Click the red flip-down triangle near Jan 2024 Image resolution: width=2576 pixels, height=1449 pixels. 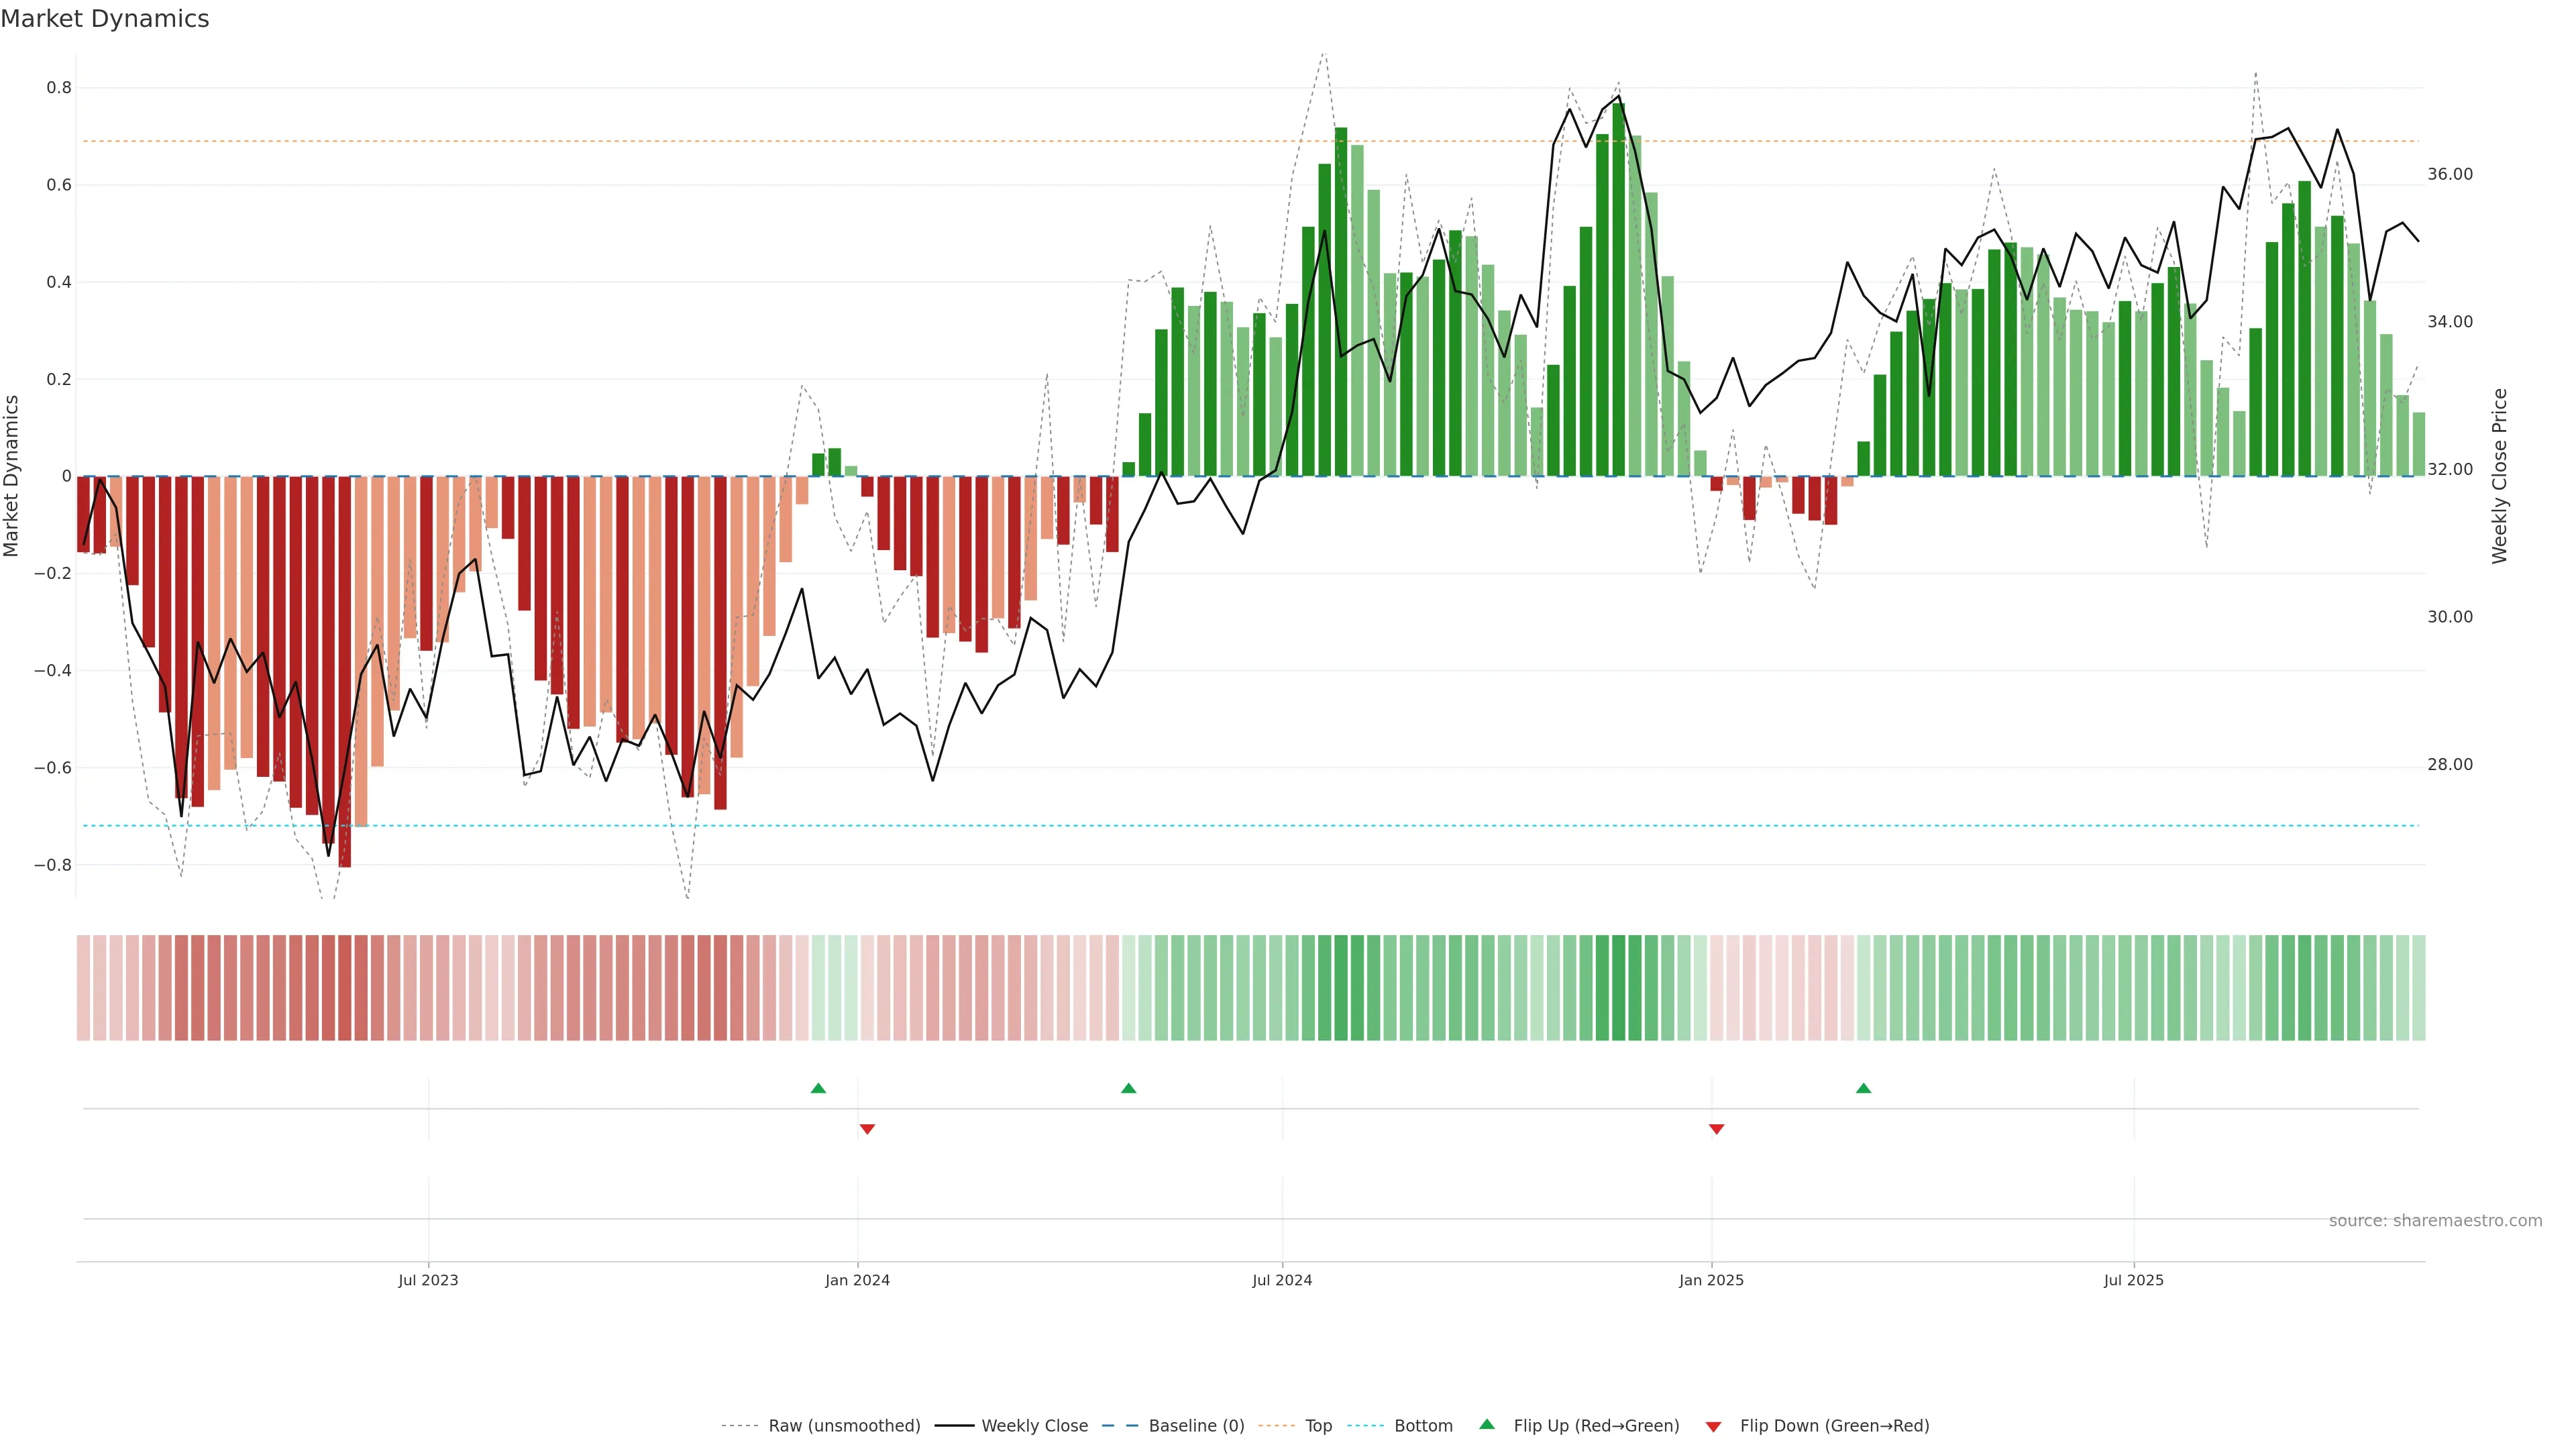click(867, 1129)
